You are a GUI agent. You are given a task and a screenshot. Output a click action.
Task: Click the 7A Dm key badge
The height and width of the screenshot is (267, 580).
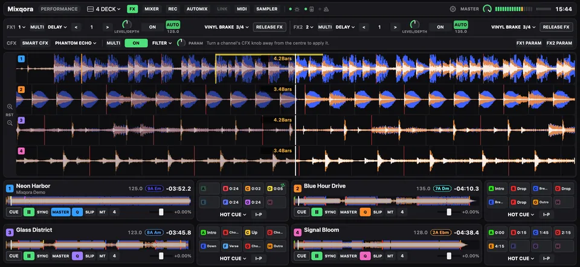pyautogui.click(x=442, y=188)
